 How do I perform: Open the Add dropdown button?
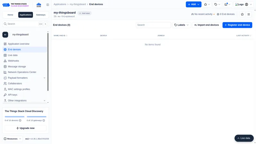(194, 4)
